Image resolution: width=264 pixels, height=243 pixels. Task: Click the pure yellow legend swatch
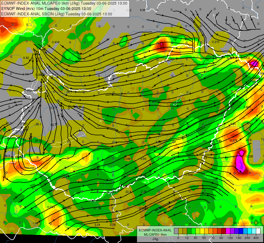(x=202, y=231)
